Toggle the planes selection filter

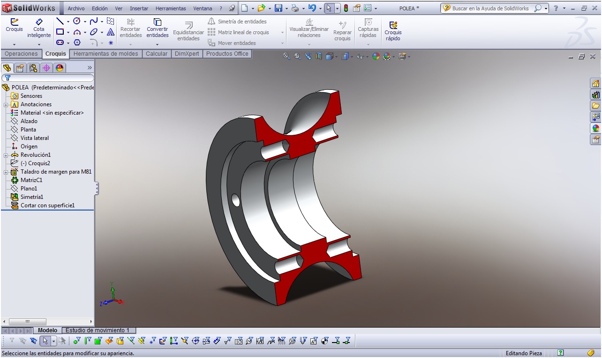142,341
